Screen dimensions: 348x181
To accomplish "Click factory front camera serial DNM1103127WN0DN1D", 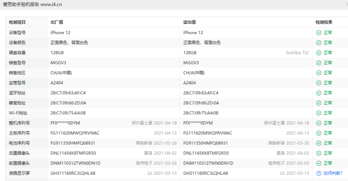I will tap(75, 163).
